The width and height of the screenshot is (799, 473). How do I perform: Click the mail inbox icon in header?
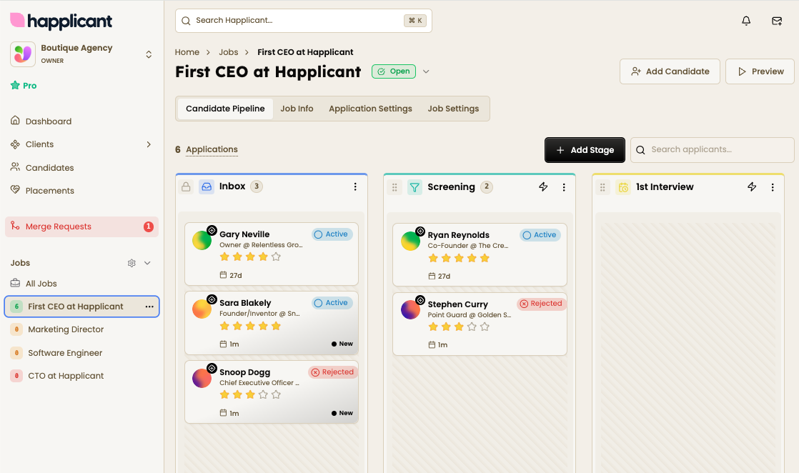777,21
